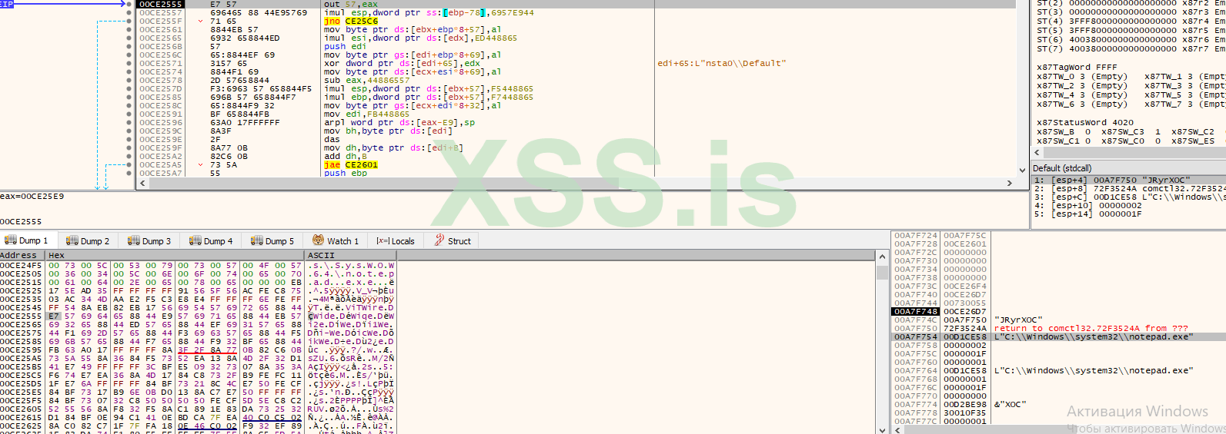Toggle breakpoint dot at address 00CE255F
The height and width of the screenshot is (434, 1226).
[x=129, y=22]
